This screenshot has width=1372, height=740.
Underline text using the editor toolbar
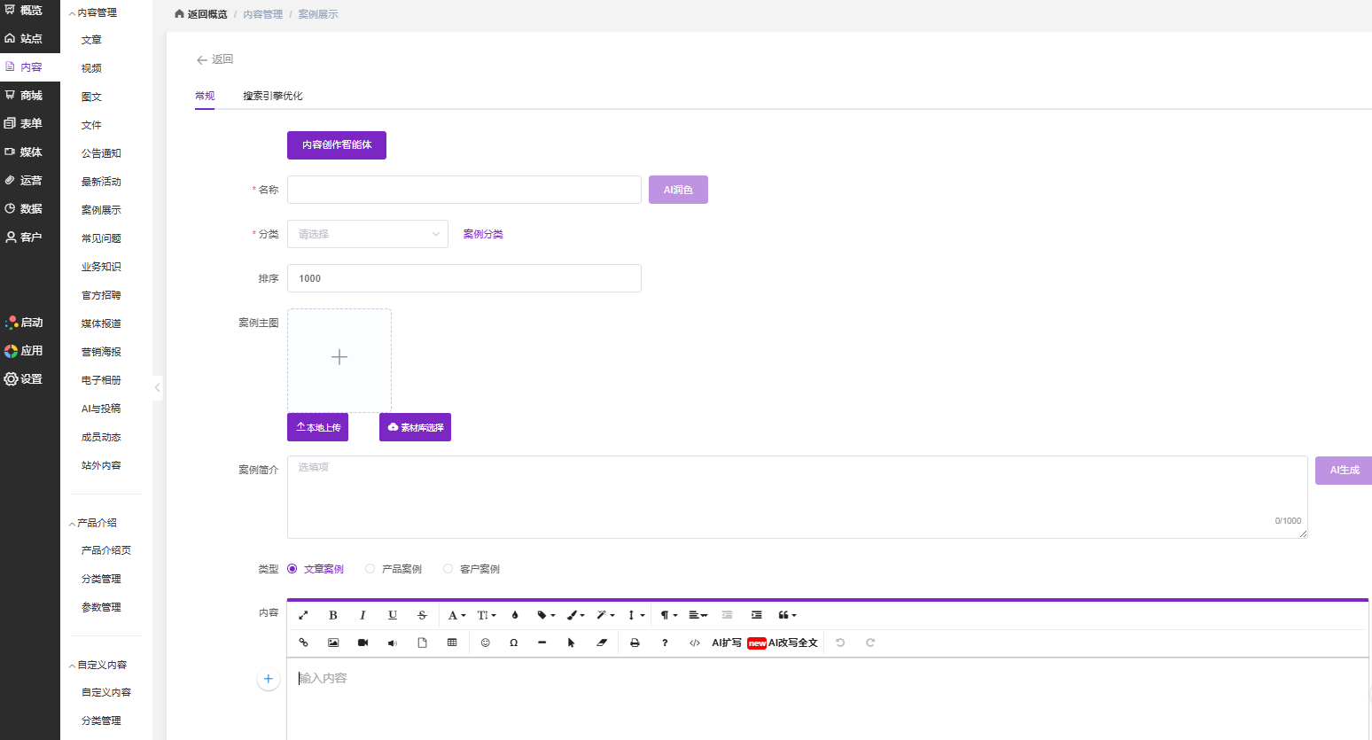pos(393,615)
